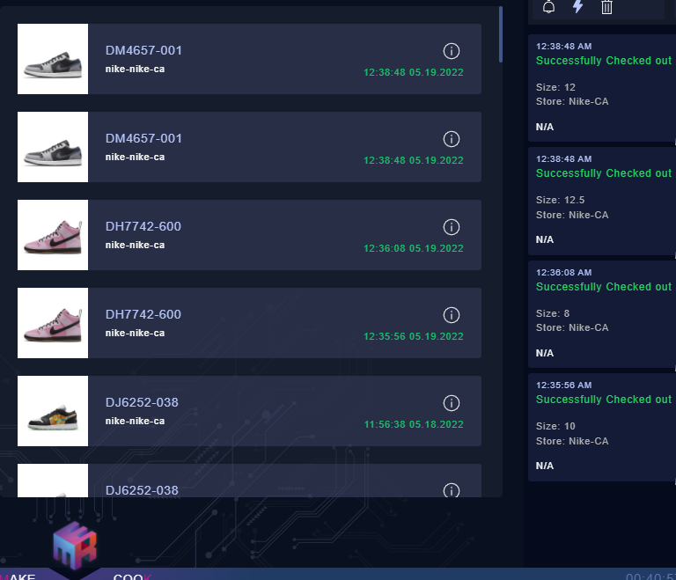This screenshot has width=676, height=580.
Task: Select pink shoe thumbnail dated 12:35:56
Action: click(53, 323)
